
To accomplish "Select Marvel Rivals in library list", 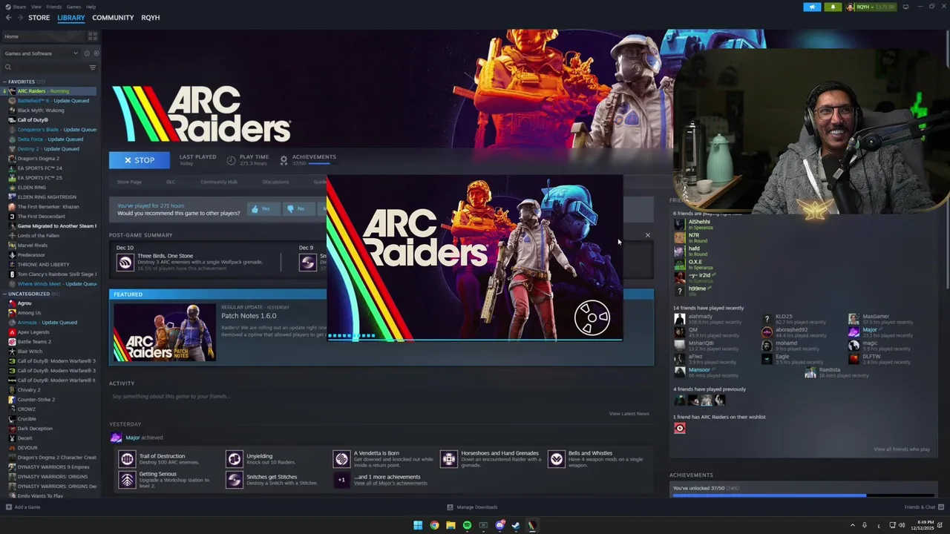I will [x=32, y=245].
